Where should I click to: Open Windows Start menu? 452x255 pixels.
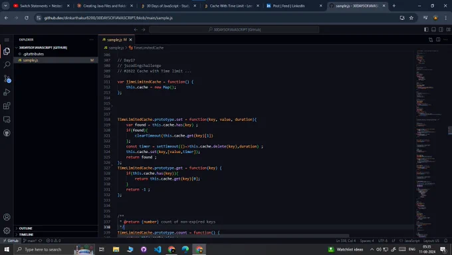7,249
